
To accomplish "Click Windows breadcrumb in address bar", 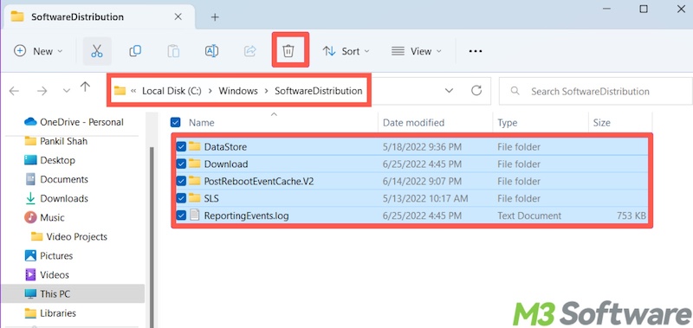I will pyautogui.click(x=238, y=91).
